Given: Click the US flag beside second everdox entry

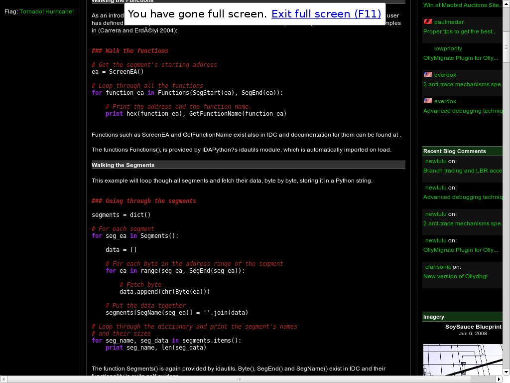Looking at the screenshot, I should coord(428,101).
